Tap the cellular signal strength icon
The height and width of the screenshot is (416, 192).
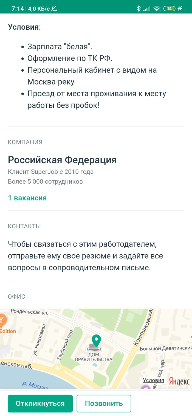(147, 9)
